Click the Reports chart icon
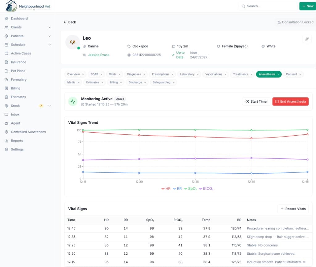Screen dimensions: 316x267 6,141
